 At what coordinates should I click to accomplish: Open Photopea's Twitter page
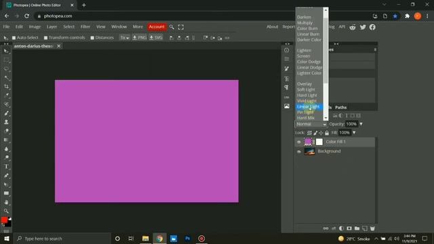363,27
